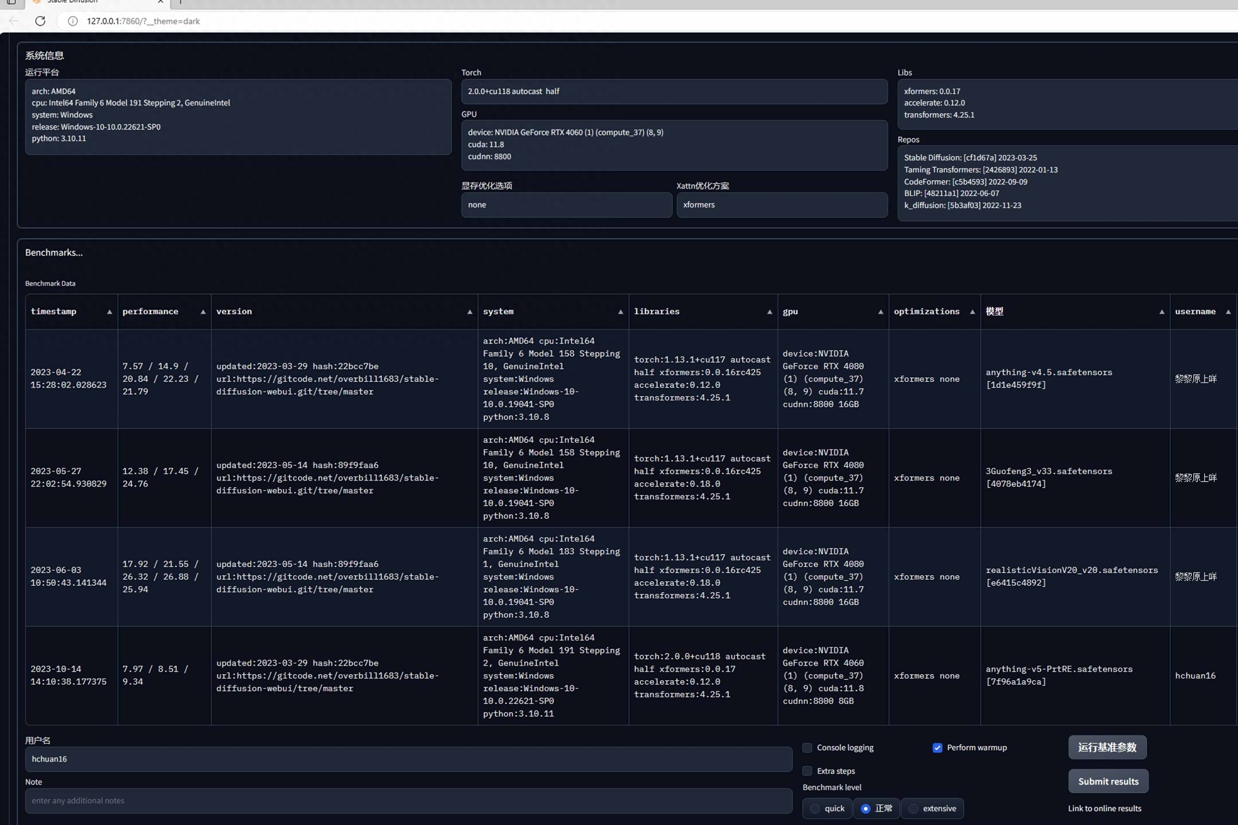Enable Extra steps checkbox

807,771
